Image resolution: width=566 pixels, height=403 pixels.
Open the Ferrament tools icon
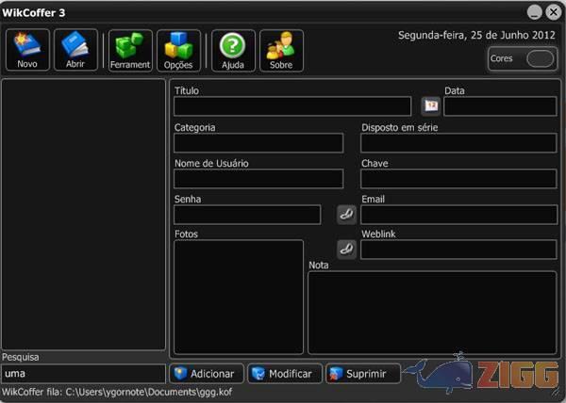point(130,50)
